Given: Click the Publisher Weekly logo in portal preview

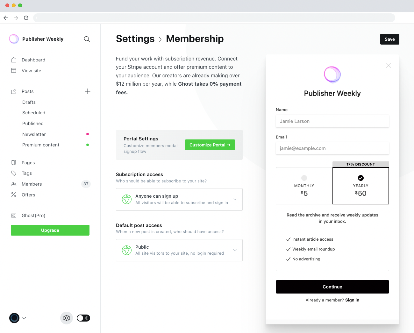Looking at the screenshot, I should point(332,74).
